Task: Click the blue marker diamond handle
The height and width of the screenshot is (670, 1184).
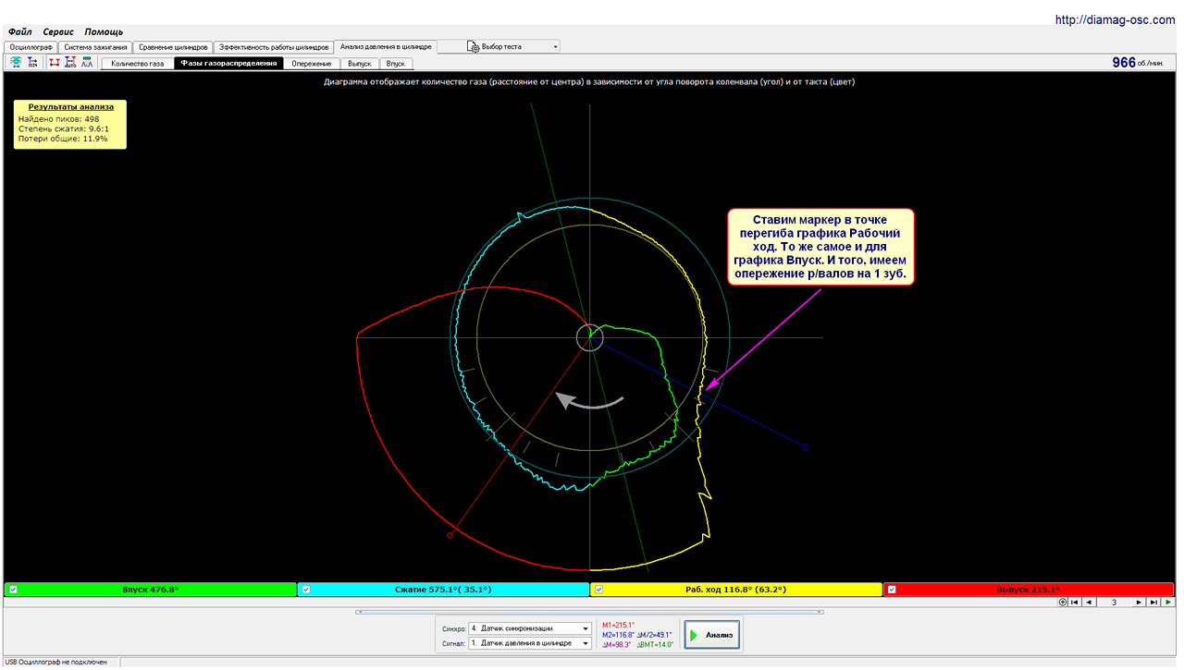Action: pyautogui.click(x=805, y=447)
